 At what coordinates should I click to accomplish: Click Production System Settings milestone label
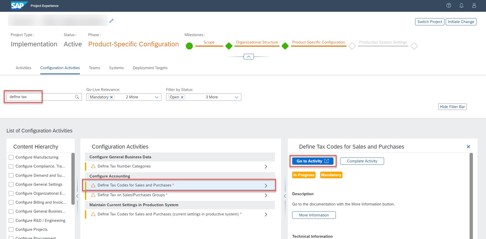pyautogui.click(x=383, y=42)
